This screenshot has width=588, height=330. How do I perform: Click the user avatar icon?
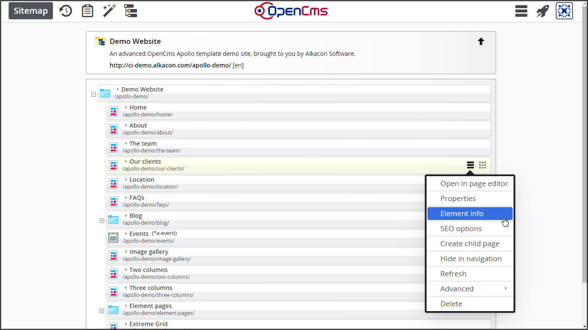click(x=564, y=11)
